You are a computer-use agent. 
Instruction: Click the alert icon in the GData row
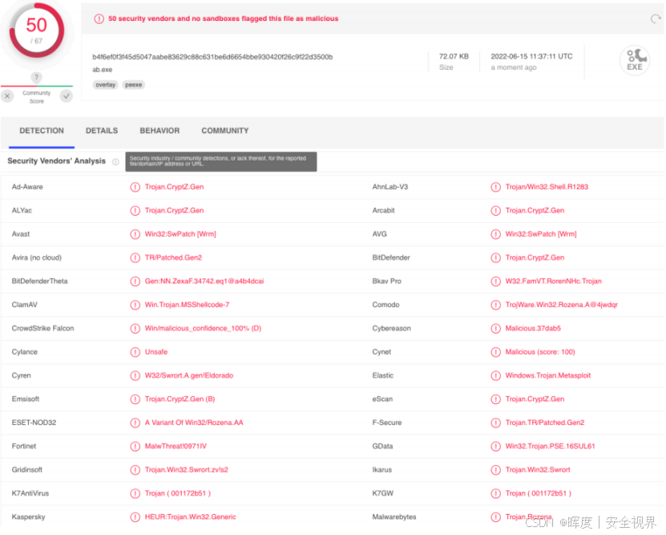click(495, 447)
